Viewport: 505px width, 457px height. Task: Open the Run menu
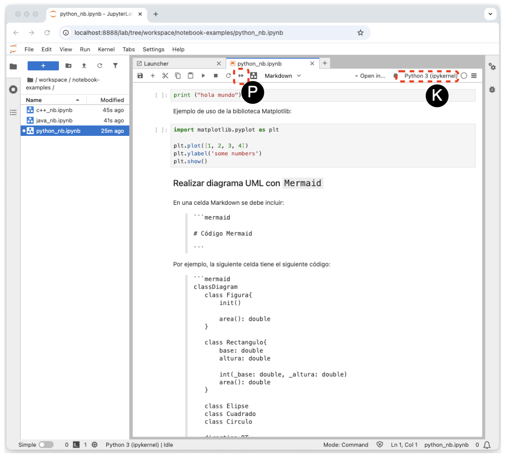[x=85, y=49]
